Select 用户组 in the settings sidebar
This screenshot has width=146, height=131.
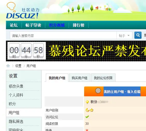tap(14, 113)
